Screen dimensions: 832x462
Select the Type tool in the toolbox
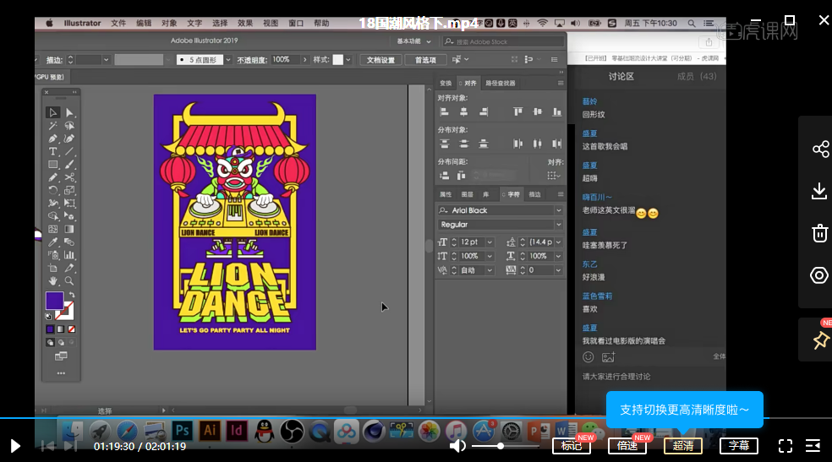pos(52,151)
